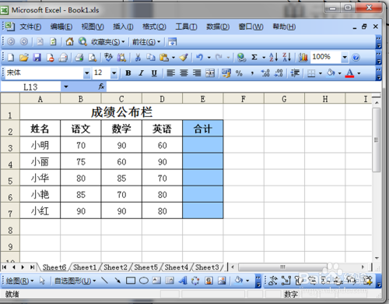Image resolution: width=389 pixels, height=304 pixels.
Task: Apply currency style
Action: coord(226,73)
